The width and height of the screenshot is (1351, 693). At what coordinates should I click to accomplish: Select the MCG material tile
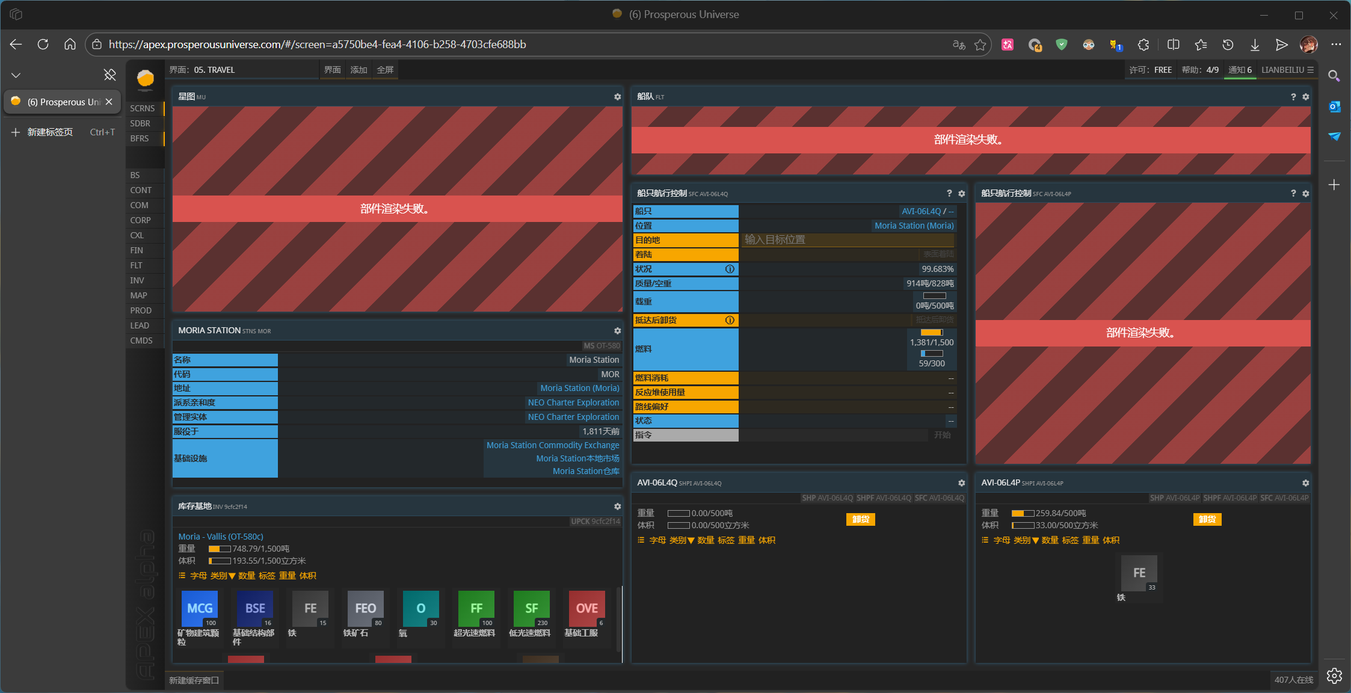click(x=200, y=608)
